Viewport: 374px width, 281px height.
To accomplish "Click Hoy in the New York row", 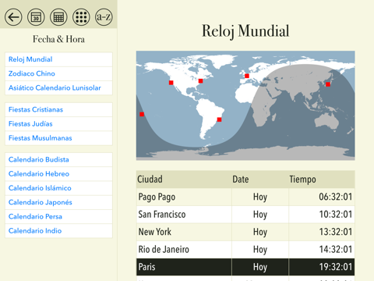I will click(260, 233).
